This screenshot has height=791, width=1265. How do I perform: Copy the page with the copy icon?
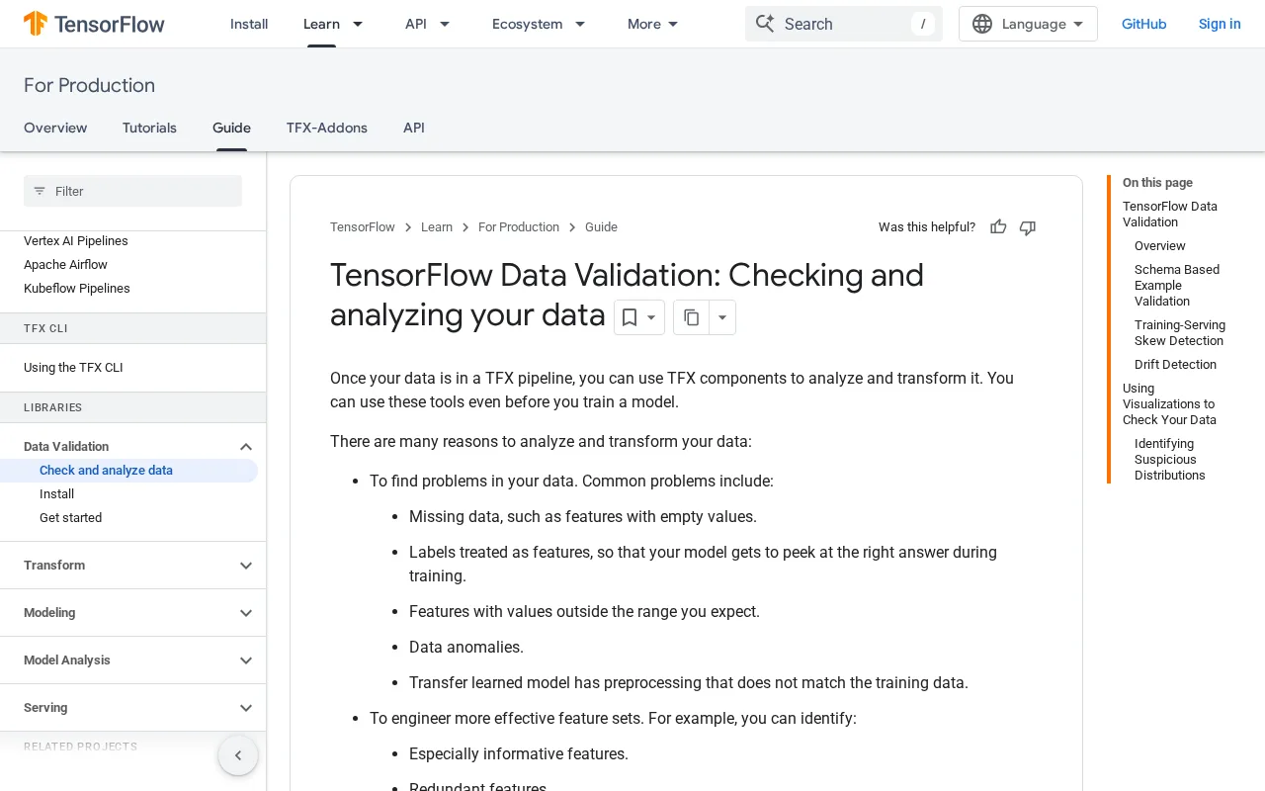(x=692, y=317)
